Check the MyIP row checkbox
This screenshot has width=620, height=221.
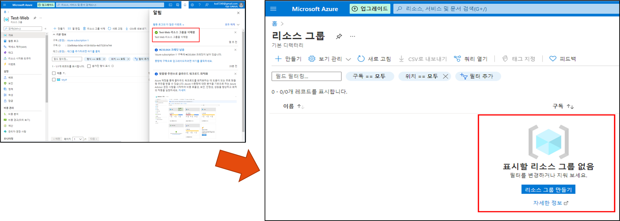(54, 79)
